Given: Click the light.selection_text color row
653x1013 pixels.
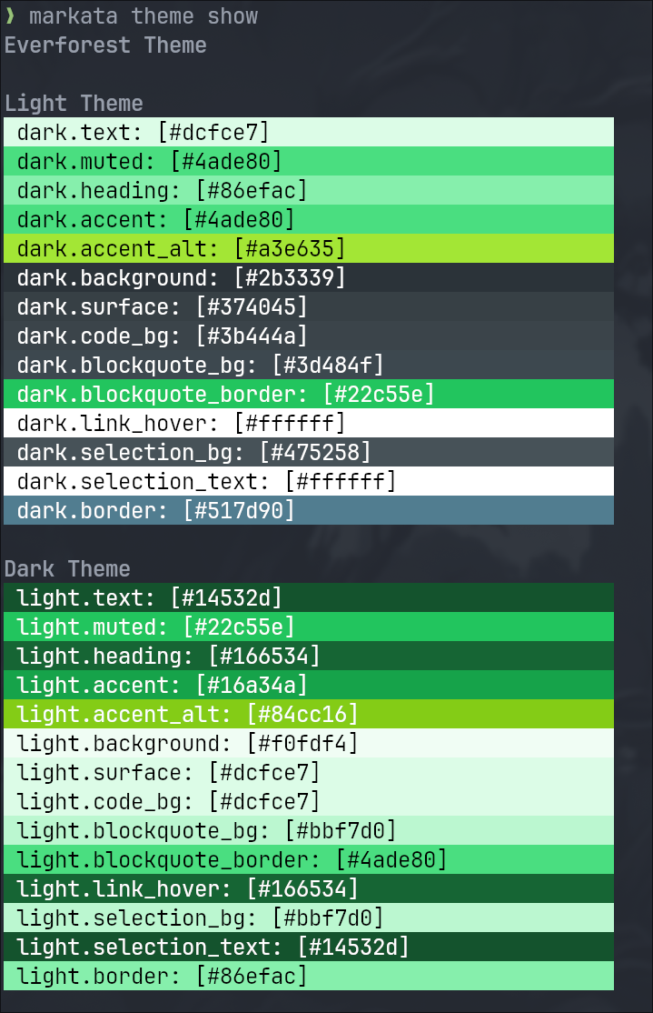Looking at the screenshot, I should (309, 948).
